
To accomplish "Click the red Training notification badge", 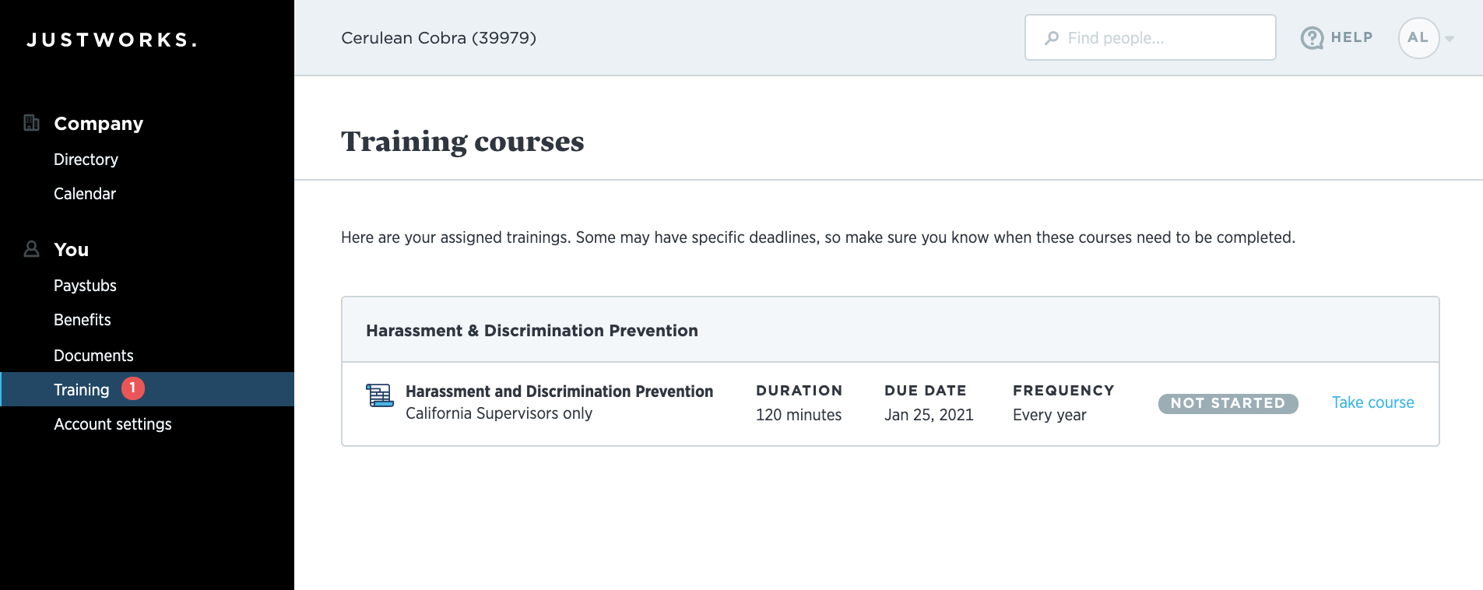I will click(133, 388).
